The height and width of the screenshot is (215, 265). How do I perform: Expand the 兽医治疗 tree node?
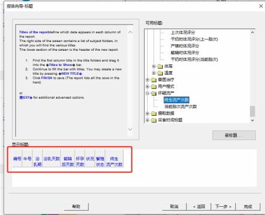[x=148, y=80]
